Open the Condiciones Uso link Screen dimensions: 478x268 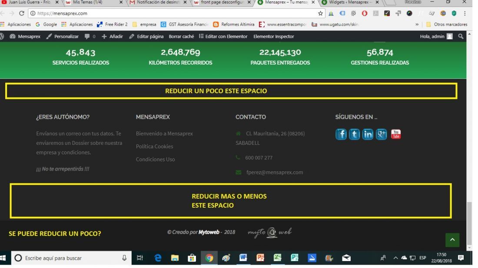pos(156,159)
